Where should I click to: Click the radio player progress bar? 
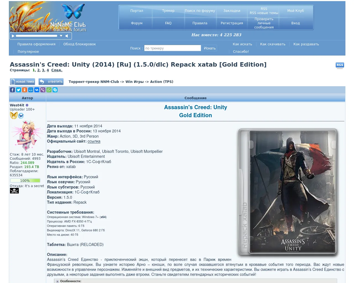pyautogui.click(x=36, y=36)
